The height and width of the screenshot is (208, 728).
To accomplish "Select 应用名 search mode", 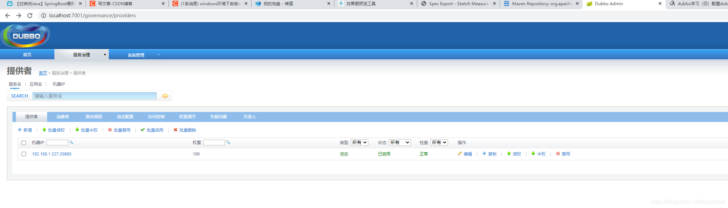I will click(x=36, y=84).
